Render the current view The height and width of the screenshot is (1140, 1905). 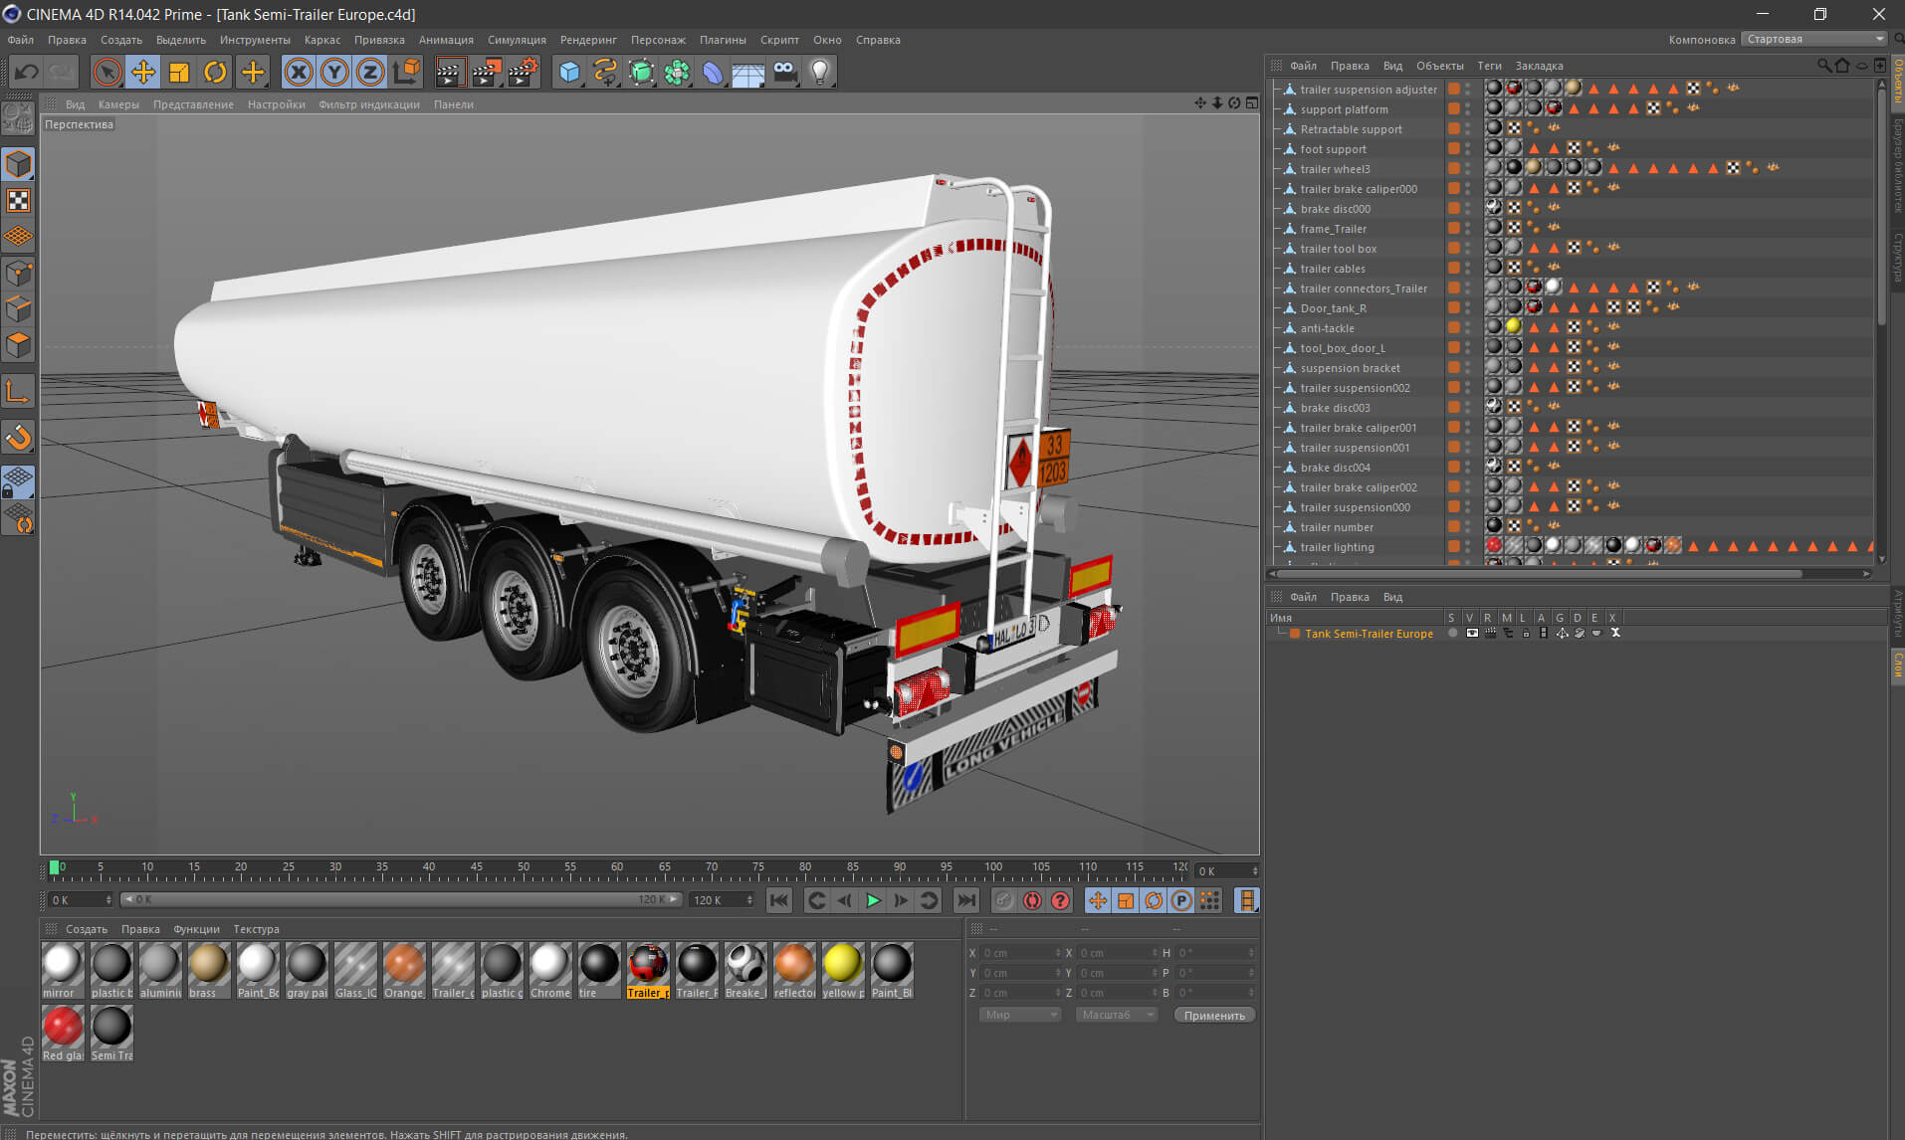(x=450, y=72)
